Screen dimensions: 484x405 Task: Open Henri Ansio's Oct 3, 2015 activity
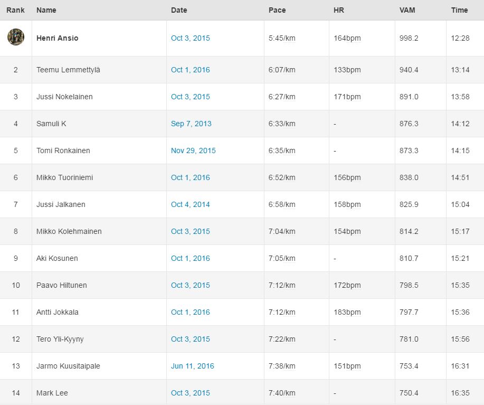click(190, 38)
